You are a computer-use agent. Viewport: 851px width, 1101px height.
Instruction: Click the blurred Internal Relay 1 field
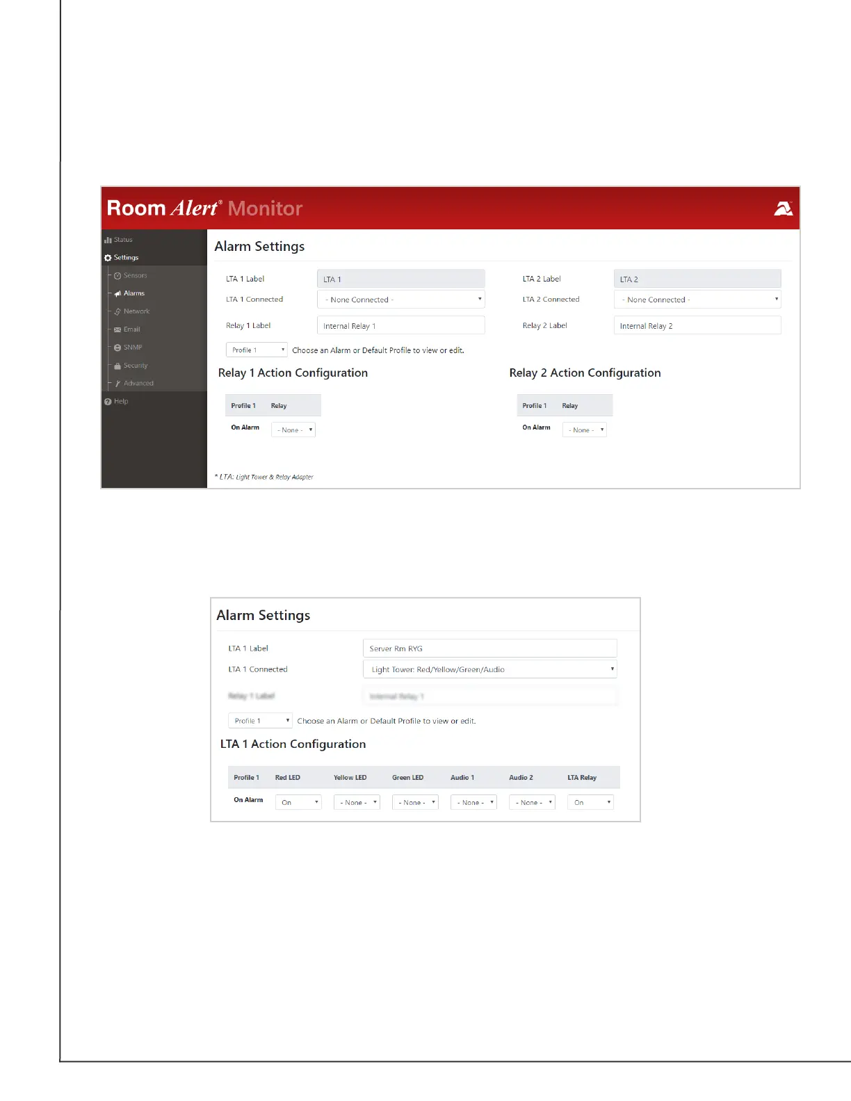(490, 696)
